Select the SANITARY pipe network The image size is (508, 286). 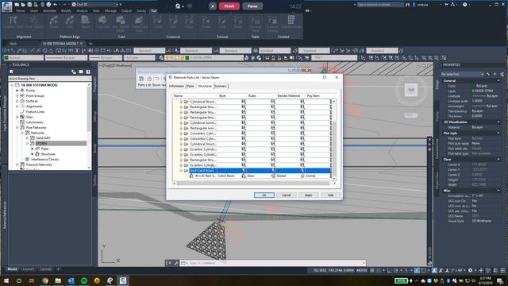pyautogui.click(x=44, y=138)
